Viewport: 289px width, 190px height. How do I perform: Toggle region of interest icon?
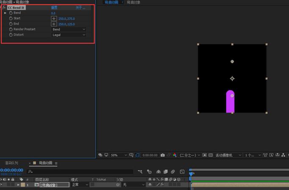(x=205, y=155)
